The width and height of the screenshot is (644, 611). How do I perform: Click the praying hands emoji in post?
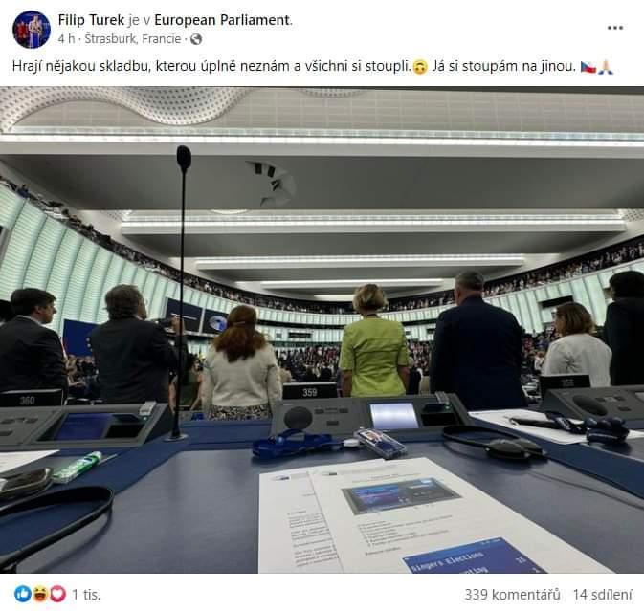(x=606, y=67)
